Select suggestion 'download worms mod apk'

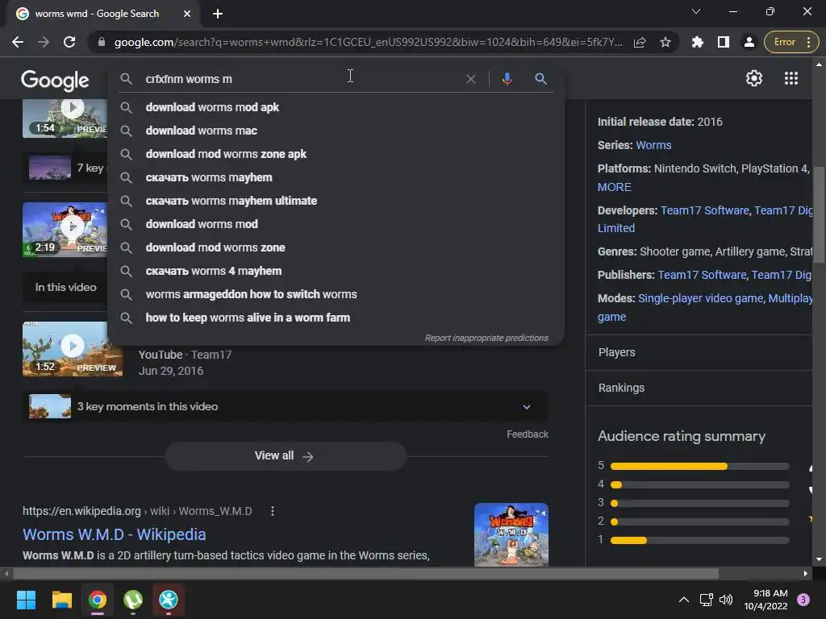(x=336, y=107)
